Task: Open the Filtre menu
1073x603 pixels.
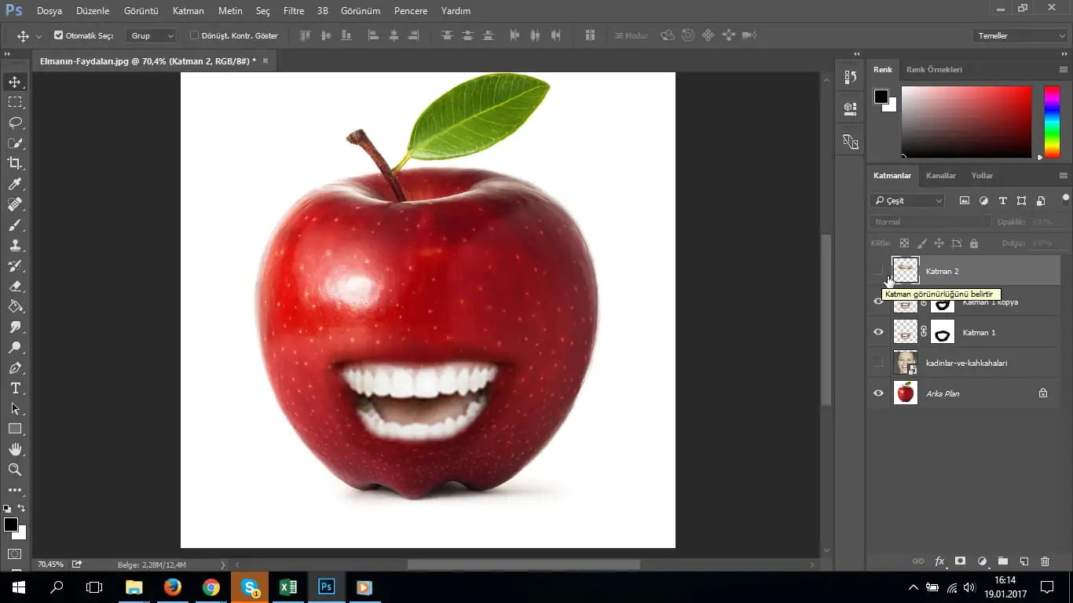Action: click(x=293, y=11)
